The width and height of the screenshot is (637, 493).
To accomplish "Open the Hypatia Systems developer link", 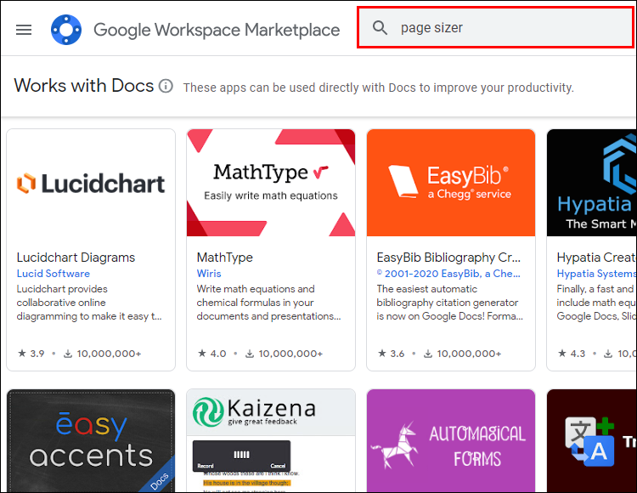I will (596, 274).
